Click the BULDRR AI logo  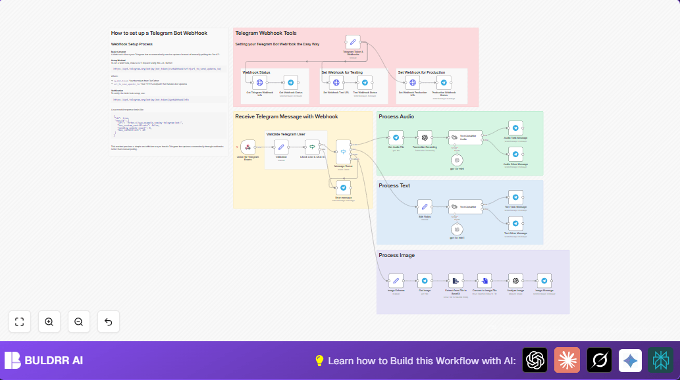coord(44,360)
